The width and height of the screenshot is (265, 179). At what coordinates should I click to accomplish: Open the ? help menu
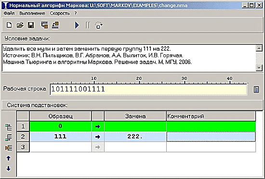click(76, 13)
